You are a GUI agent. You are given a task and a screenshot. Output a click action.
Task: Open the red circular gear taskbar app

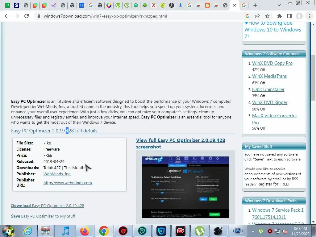[123, 231]
